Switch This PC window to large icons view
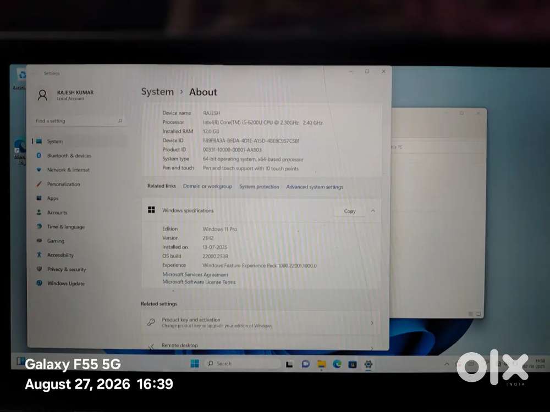The image size is (550, 412). [479, 314]
